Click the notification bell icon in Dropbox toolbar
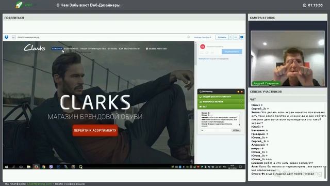Screen dimensions: 330x186 [188, 37]
